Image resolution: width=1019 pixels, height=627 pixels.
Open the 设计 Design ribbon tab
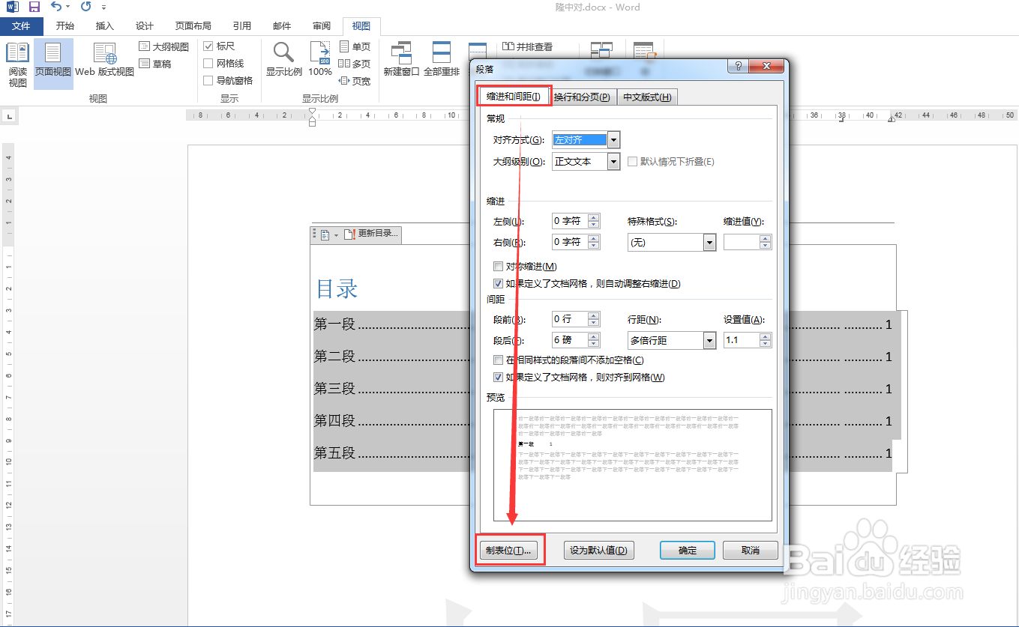[145, 26]
